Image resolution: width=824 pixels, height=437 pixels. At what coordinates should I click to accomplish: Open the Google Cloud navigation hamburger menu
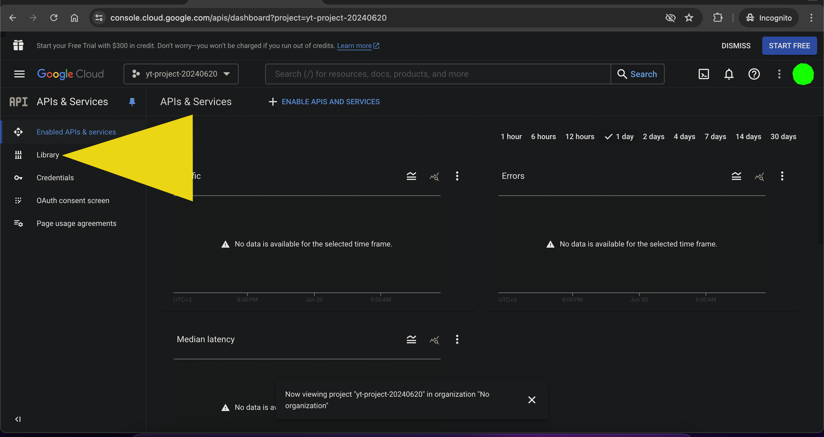pos(19,74)
